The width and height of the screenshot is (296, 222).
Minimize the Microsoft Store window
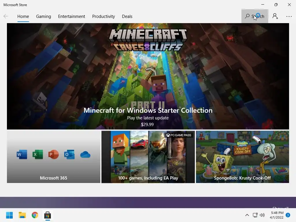pyautogui.click(x=262, y=5)
